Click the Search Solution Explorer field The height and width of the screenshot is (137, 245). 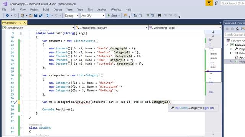pos(234,35)
